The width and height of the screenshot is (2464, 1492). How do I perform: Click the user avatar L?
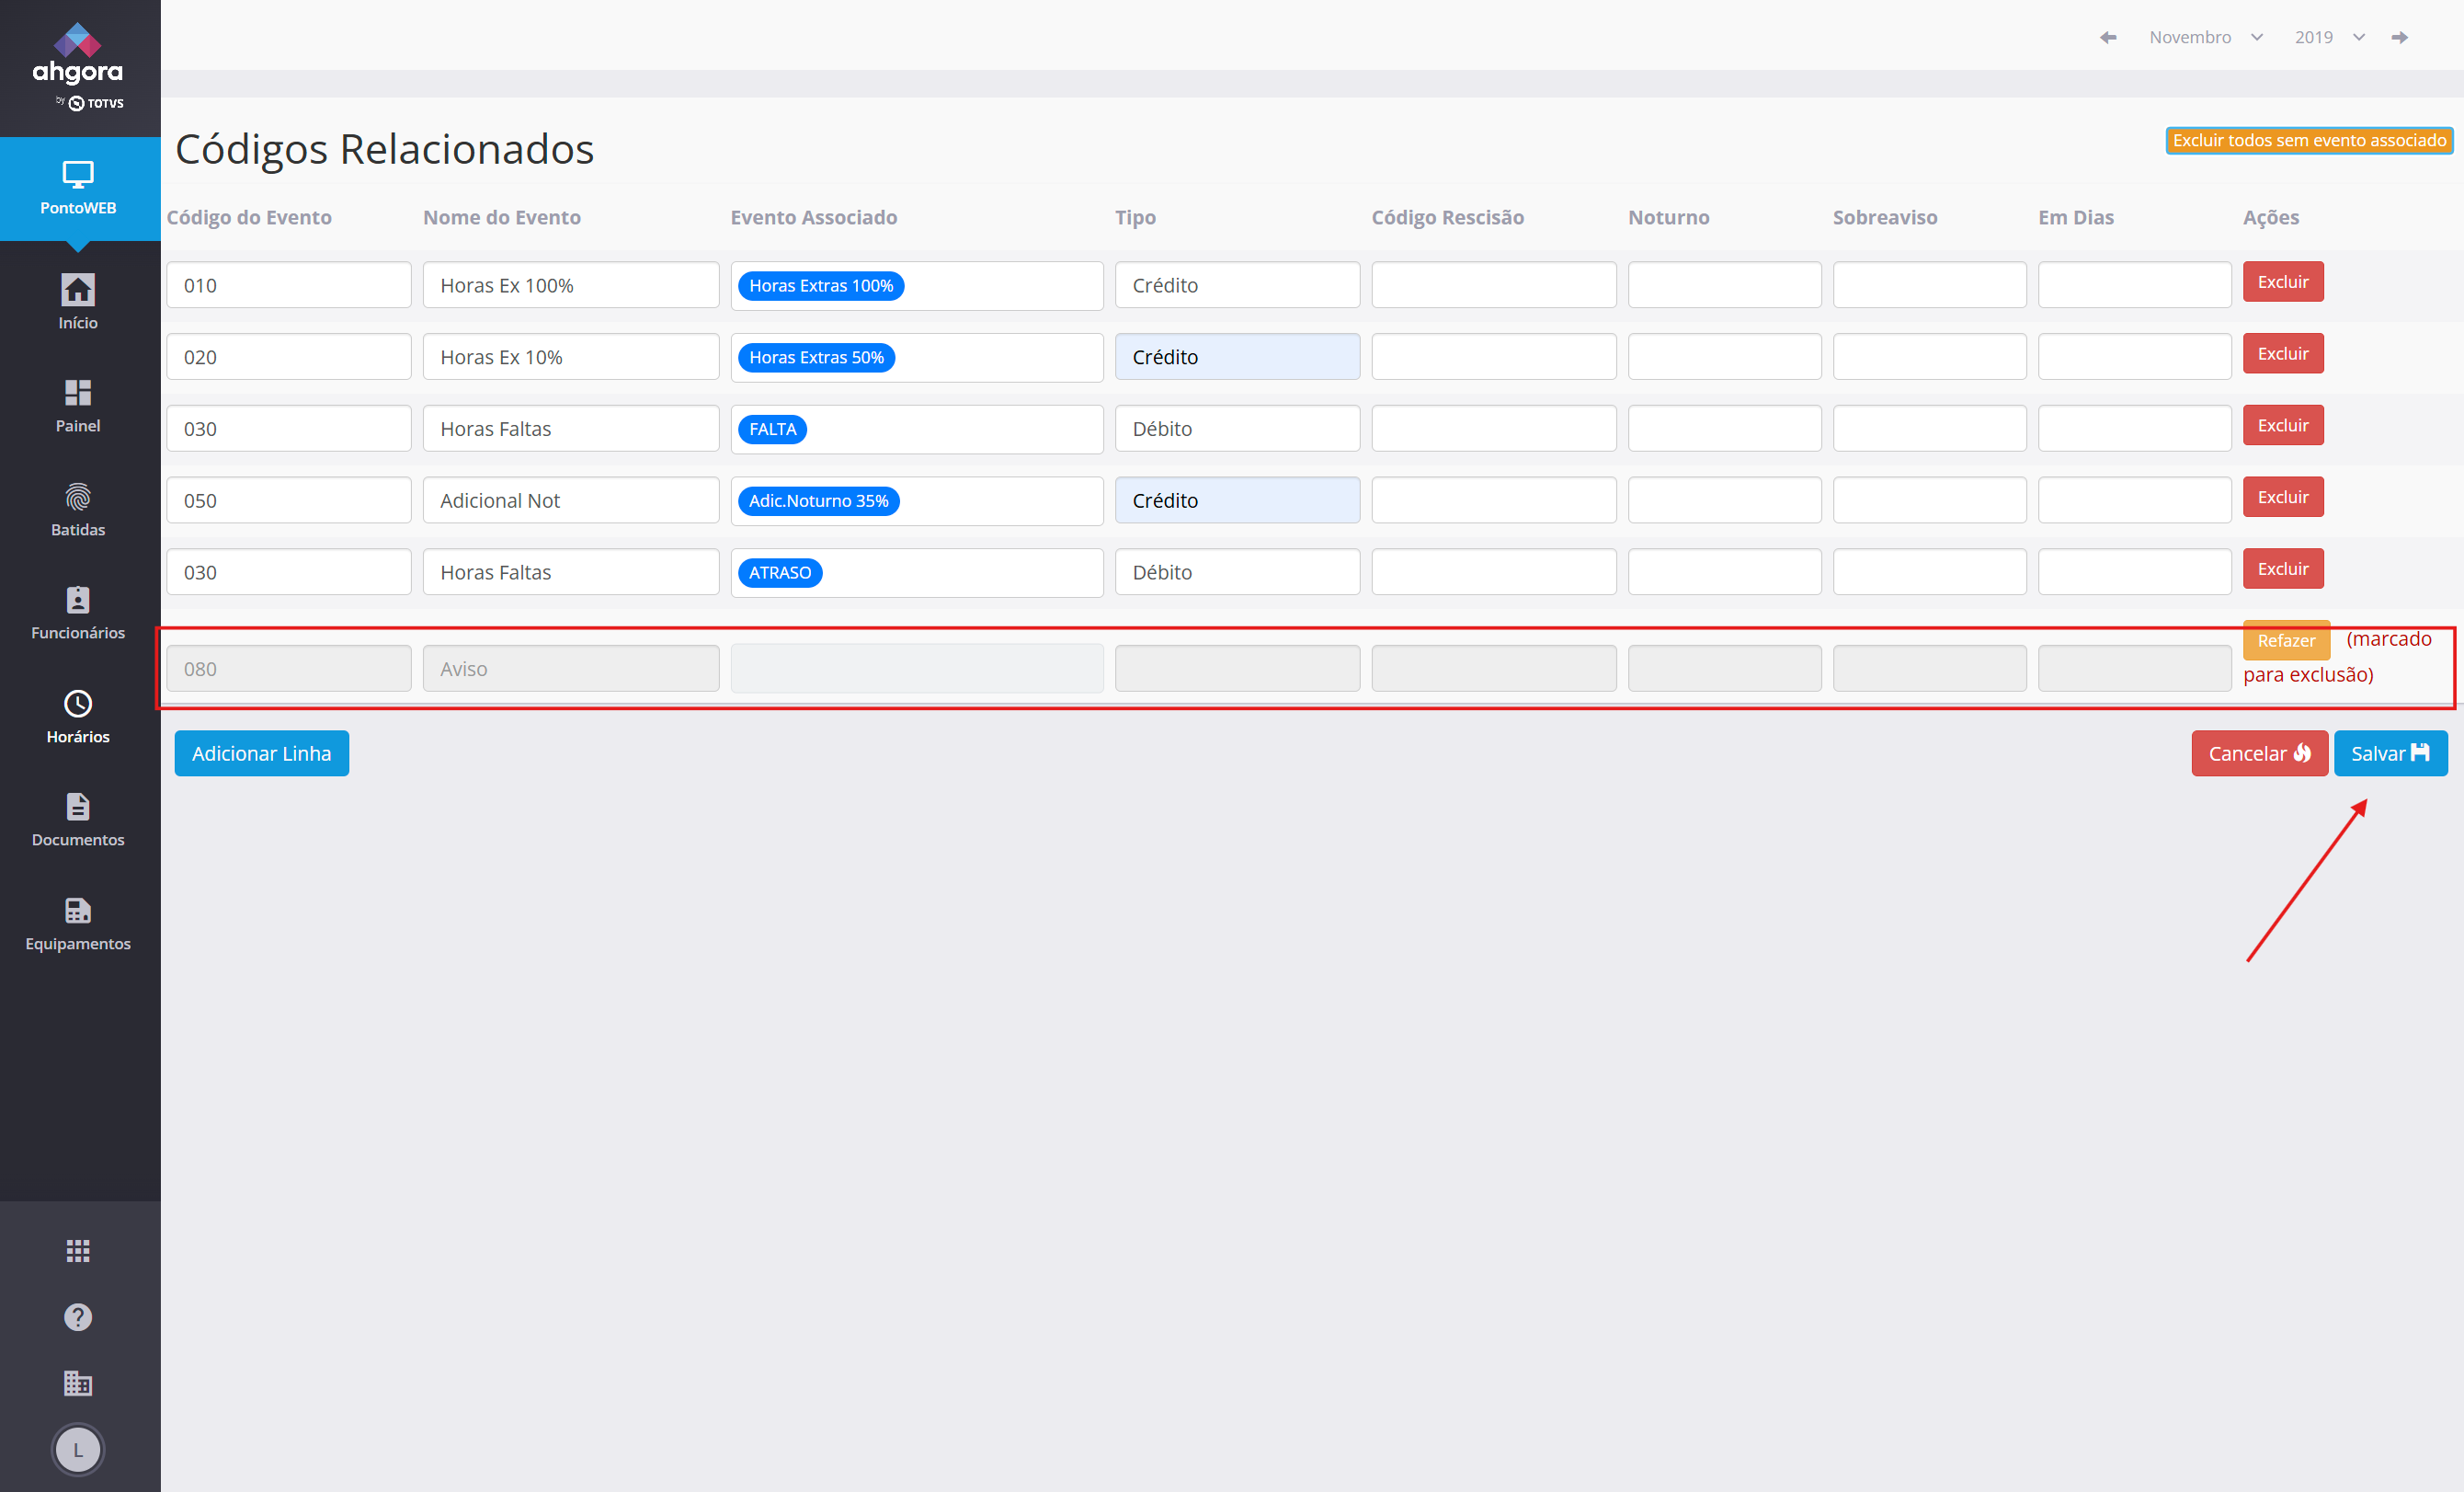tap(78, 1449)
